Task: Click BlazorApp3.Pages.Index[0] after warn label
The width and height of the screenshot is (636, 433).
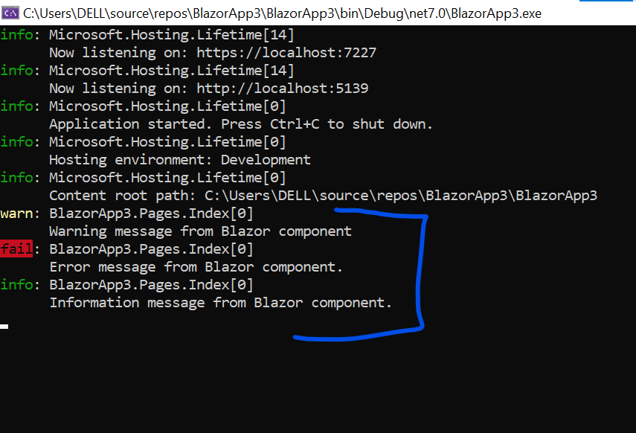Action: click(x=151, y=214)
